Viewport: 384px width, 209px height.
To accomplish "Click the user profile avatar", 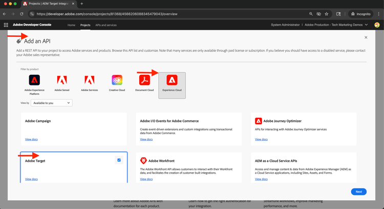I will [x=377, y=25].
